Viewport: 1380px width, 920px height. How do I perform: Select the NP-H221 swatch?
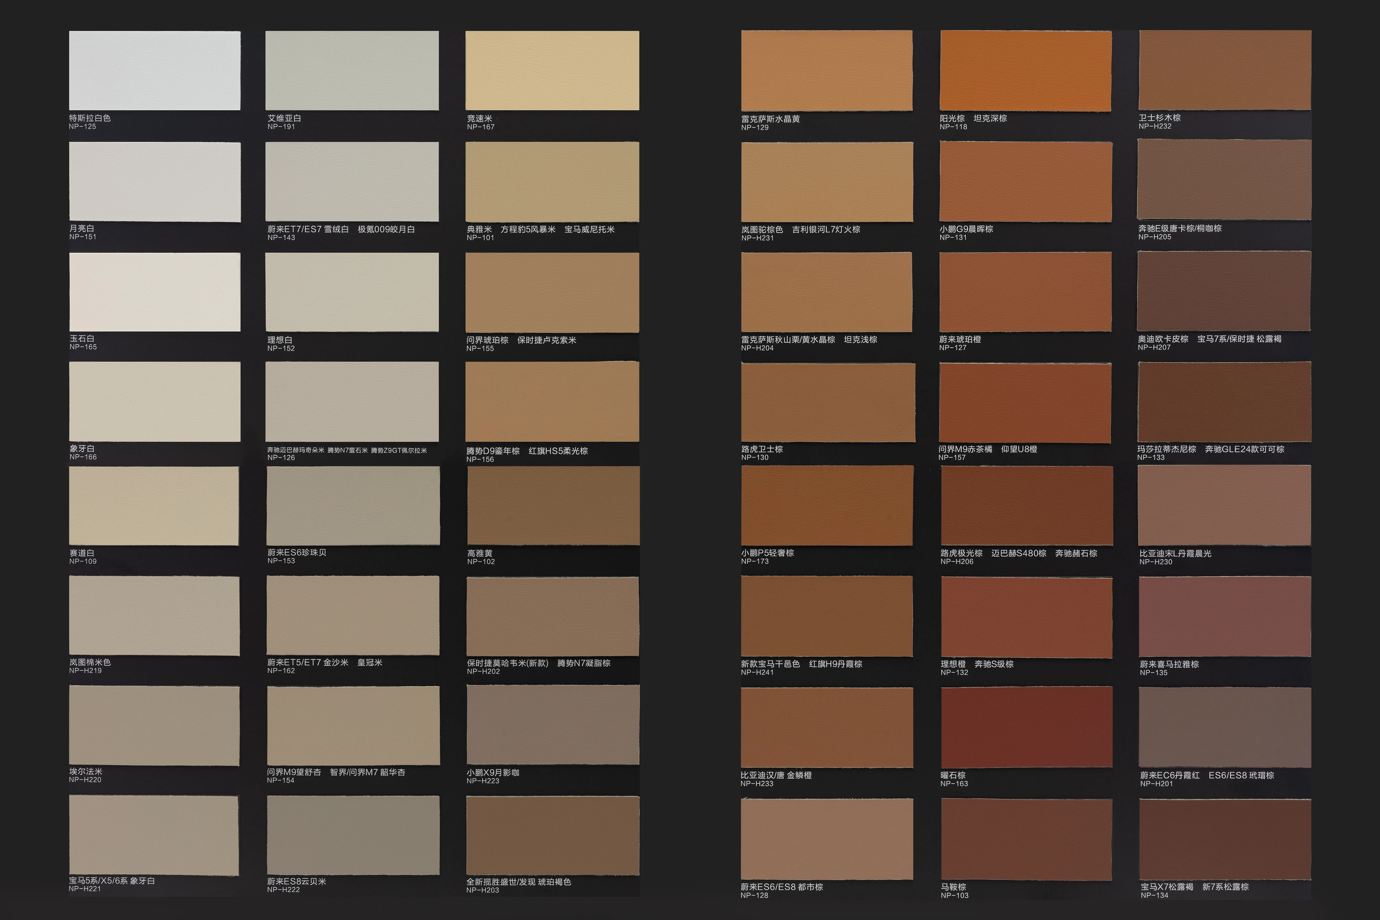point(154,835)
